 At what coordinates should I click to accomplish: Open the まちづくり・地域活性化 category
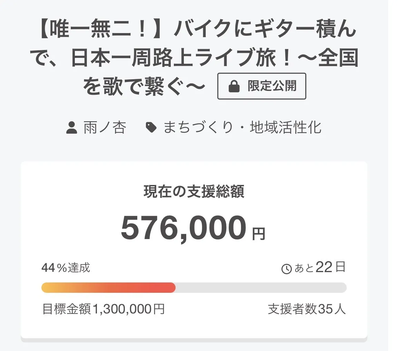point(242,127)
